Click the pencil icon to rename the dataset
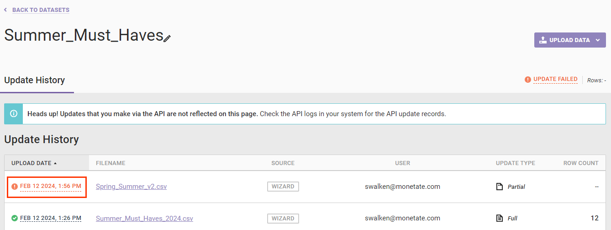Screen dimensions: 611x230 point(167,39)
